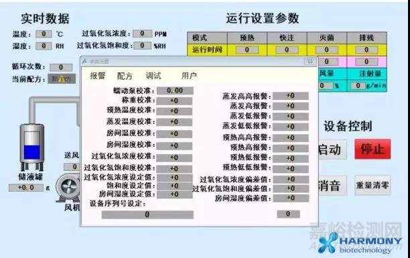
Task: Edit the 蠕动泵校准 value field
Action: (x=175, y=90)
